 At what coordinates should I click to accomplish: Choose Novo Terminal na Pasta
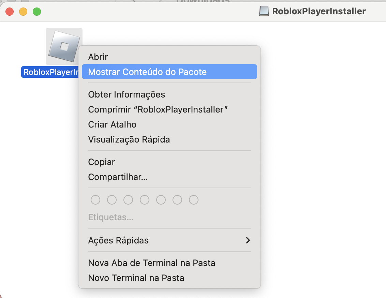tap(136, 278)
